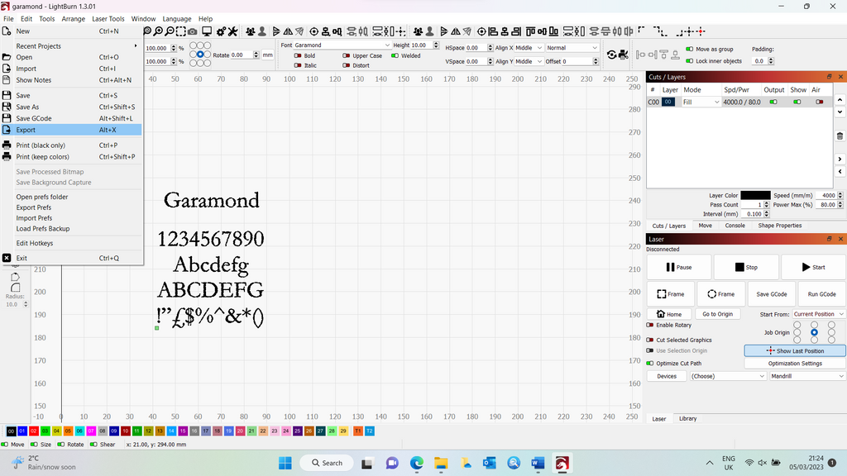Toggle Air assist for layer C00
The image size is (847, 476).
pos(820,102)
